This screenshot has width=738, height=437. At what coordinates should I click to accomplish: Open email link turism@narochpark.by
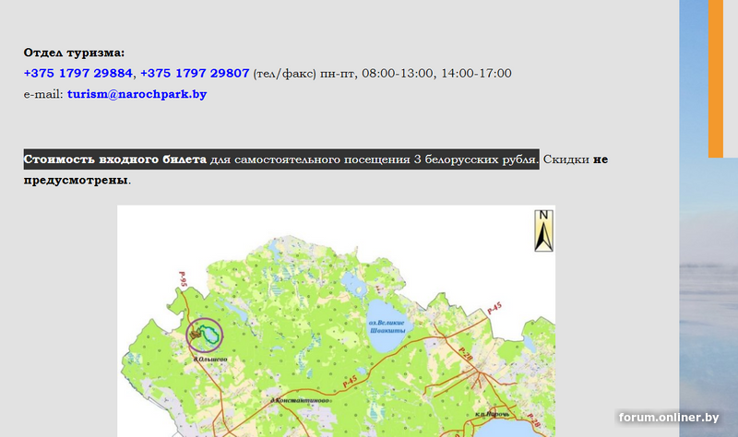click(137, 94)
